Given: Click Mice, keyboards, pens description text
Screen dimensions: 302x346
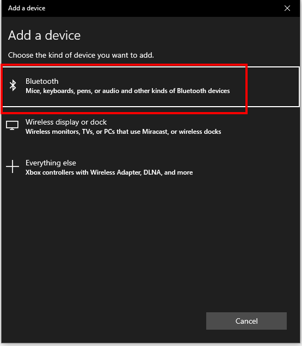Looking at the screenshot, I should pos(127,91).
